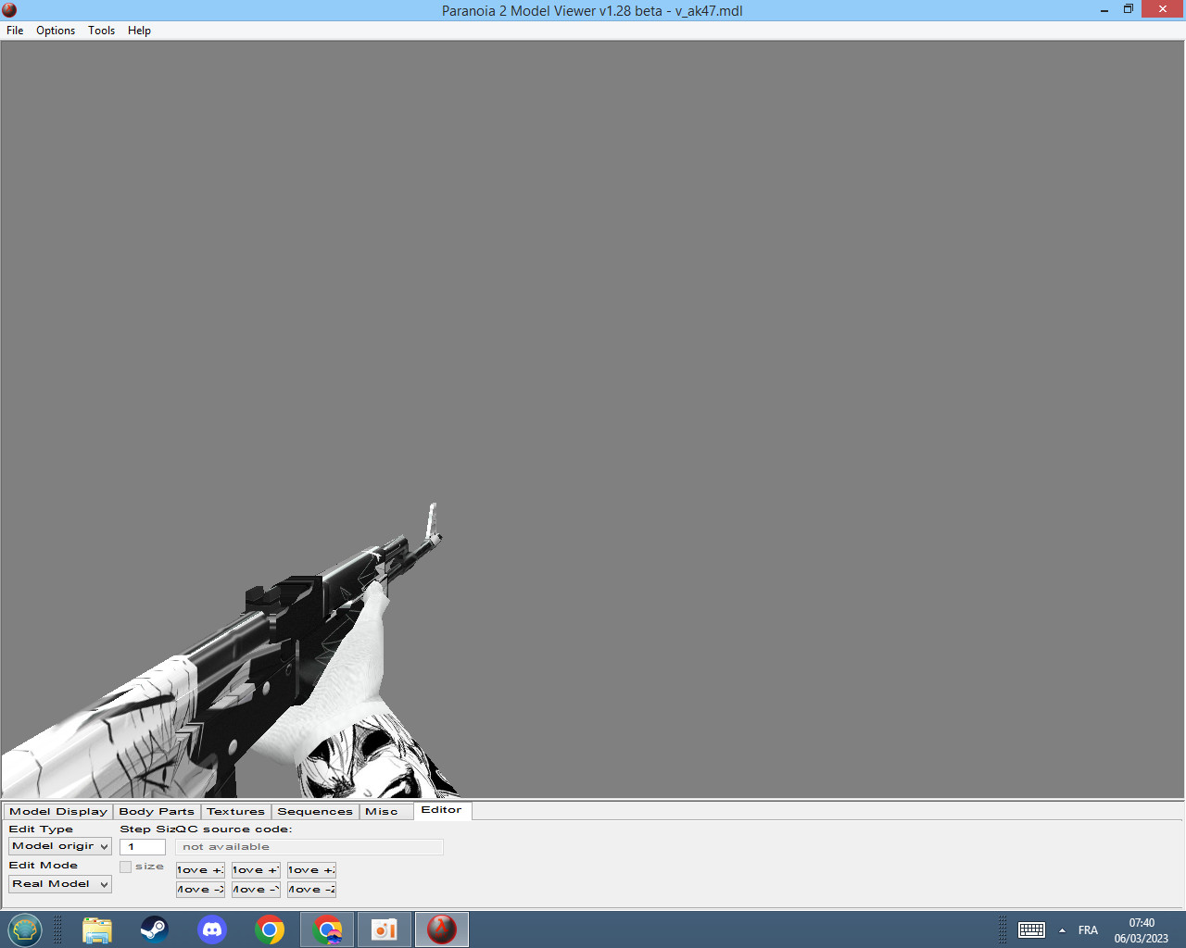Open PowerPoint from the taskbar
The image size is (1186, 948).
(x=384, y=929)
